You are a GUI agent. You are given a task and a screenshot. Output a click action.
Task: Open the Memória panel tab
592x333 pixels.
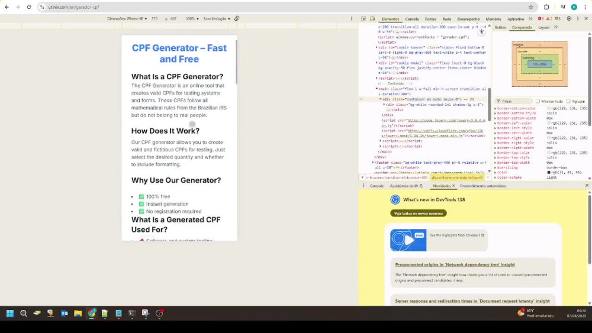(493, 19)
